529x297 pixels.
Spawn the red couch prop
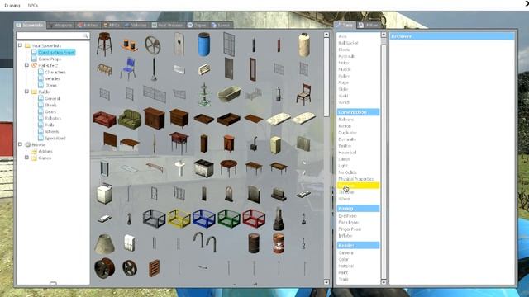104,119
